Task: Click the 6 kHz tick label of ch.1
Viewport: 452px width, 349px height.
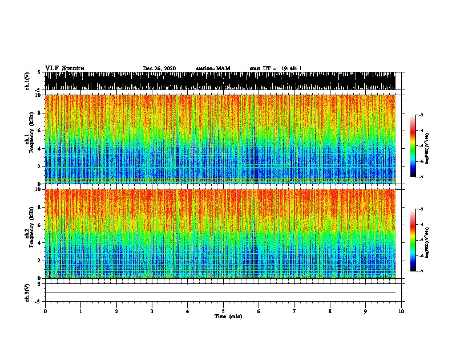Action: [40, 131]
